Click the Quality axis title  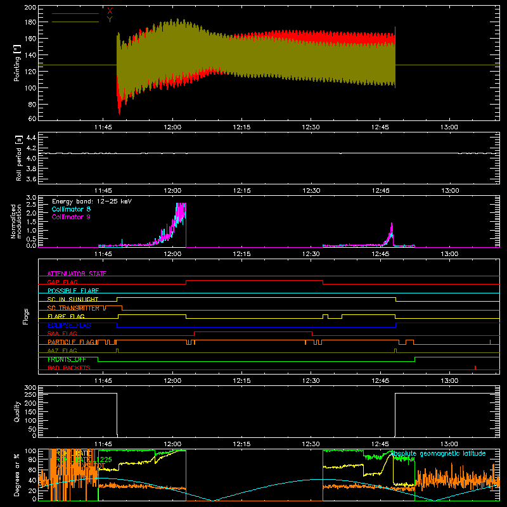pos(17,411)
